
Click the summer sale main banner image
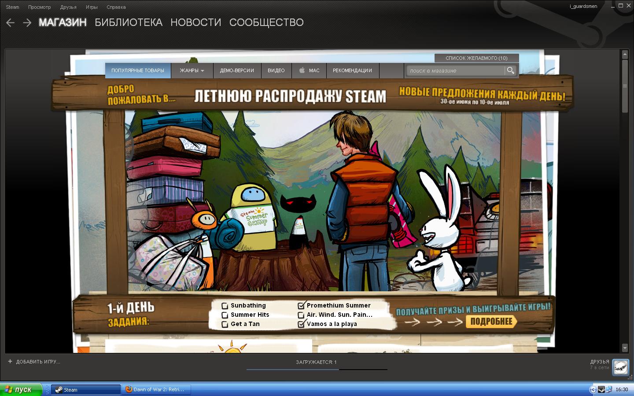[313, 200]
